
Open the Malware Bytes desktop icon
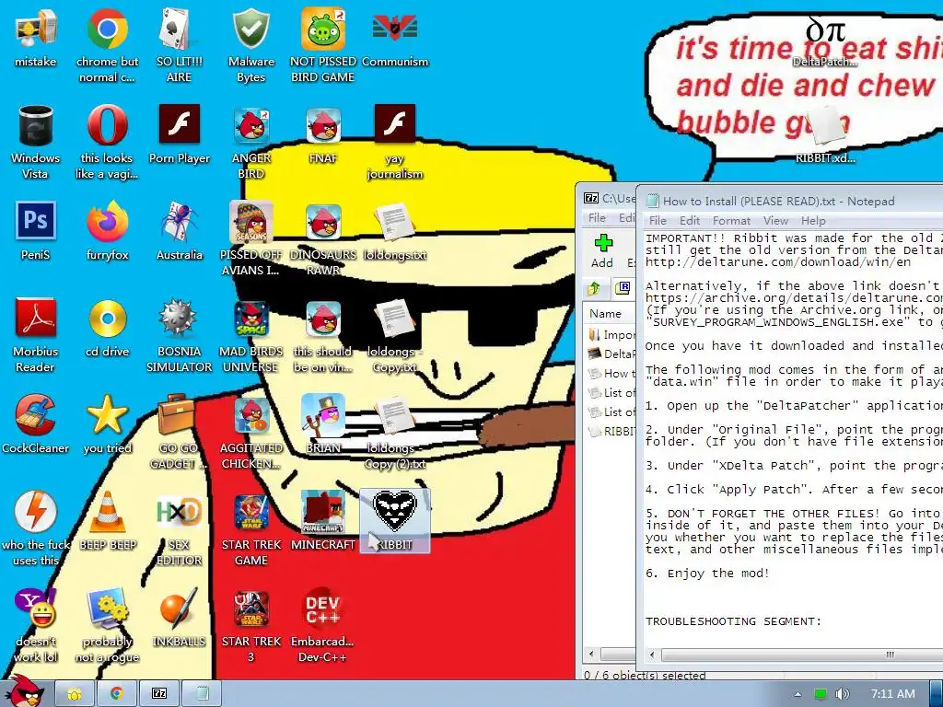251,45
